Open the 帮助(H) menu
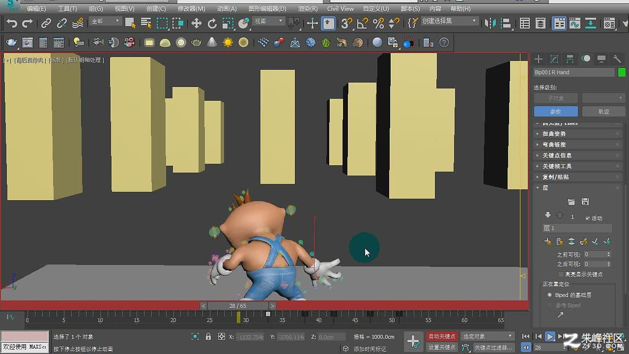This screenshot has width=629, height=354. [x=460, y=9]
